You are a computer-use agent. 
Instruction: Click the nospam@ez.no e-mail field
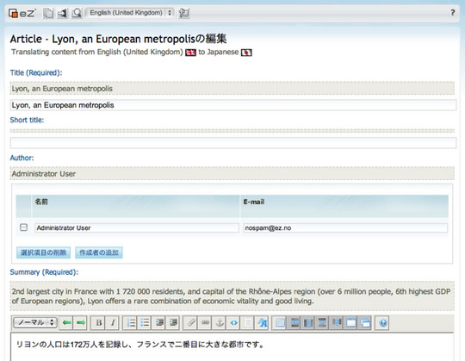[345, 227]
